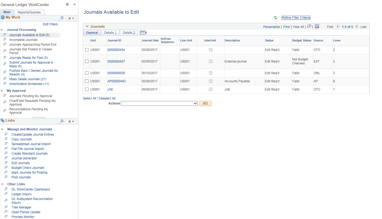The width and height of the screenshot is (382, 219).
Task: Refresh the Links pane
Action: [62, 121]
